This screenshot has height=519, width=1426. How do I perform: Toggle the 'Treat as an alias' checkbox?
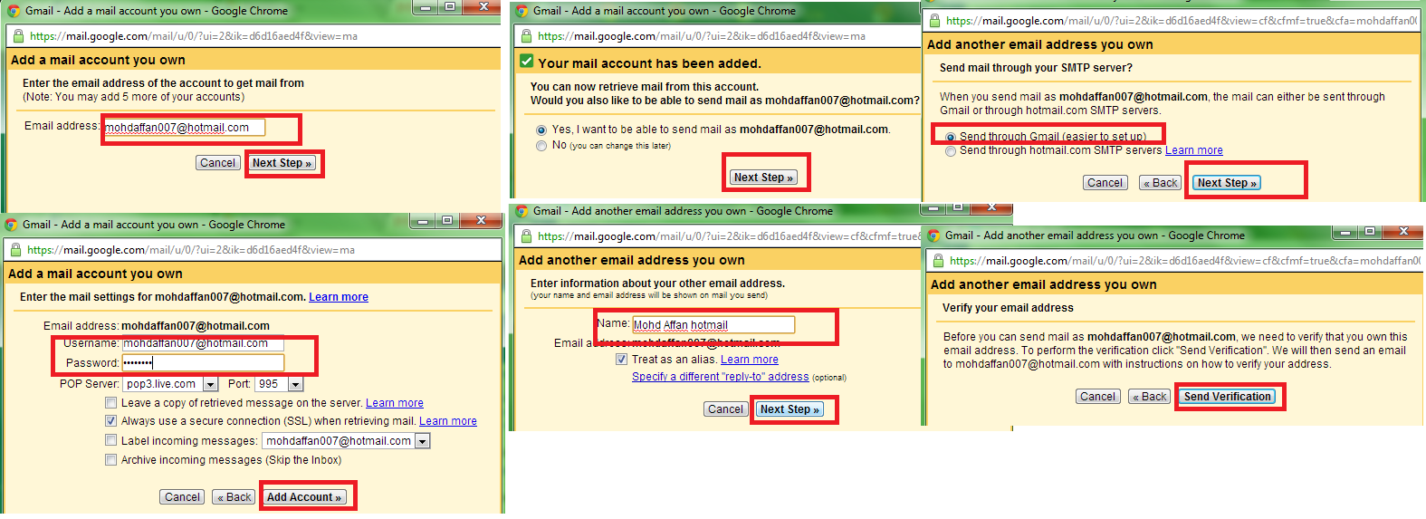[621, 360]
